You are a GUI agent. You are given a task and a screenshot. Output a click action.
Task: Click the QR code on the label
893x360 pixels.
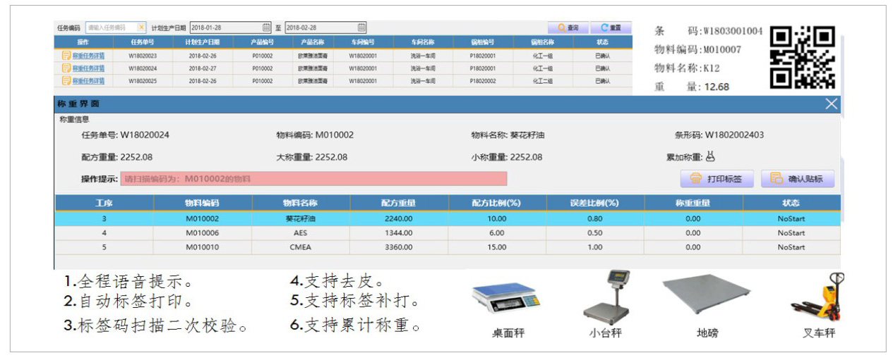tap(804, 54)
